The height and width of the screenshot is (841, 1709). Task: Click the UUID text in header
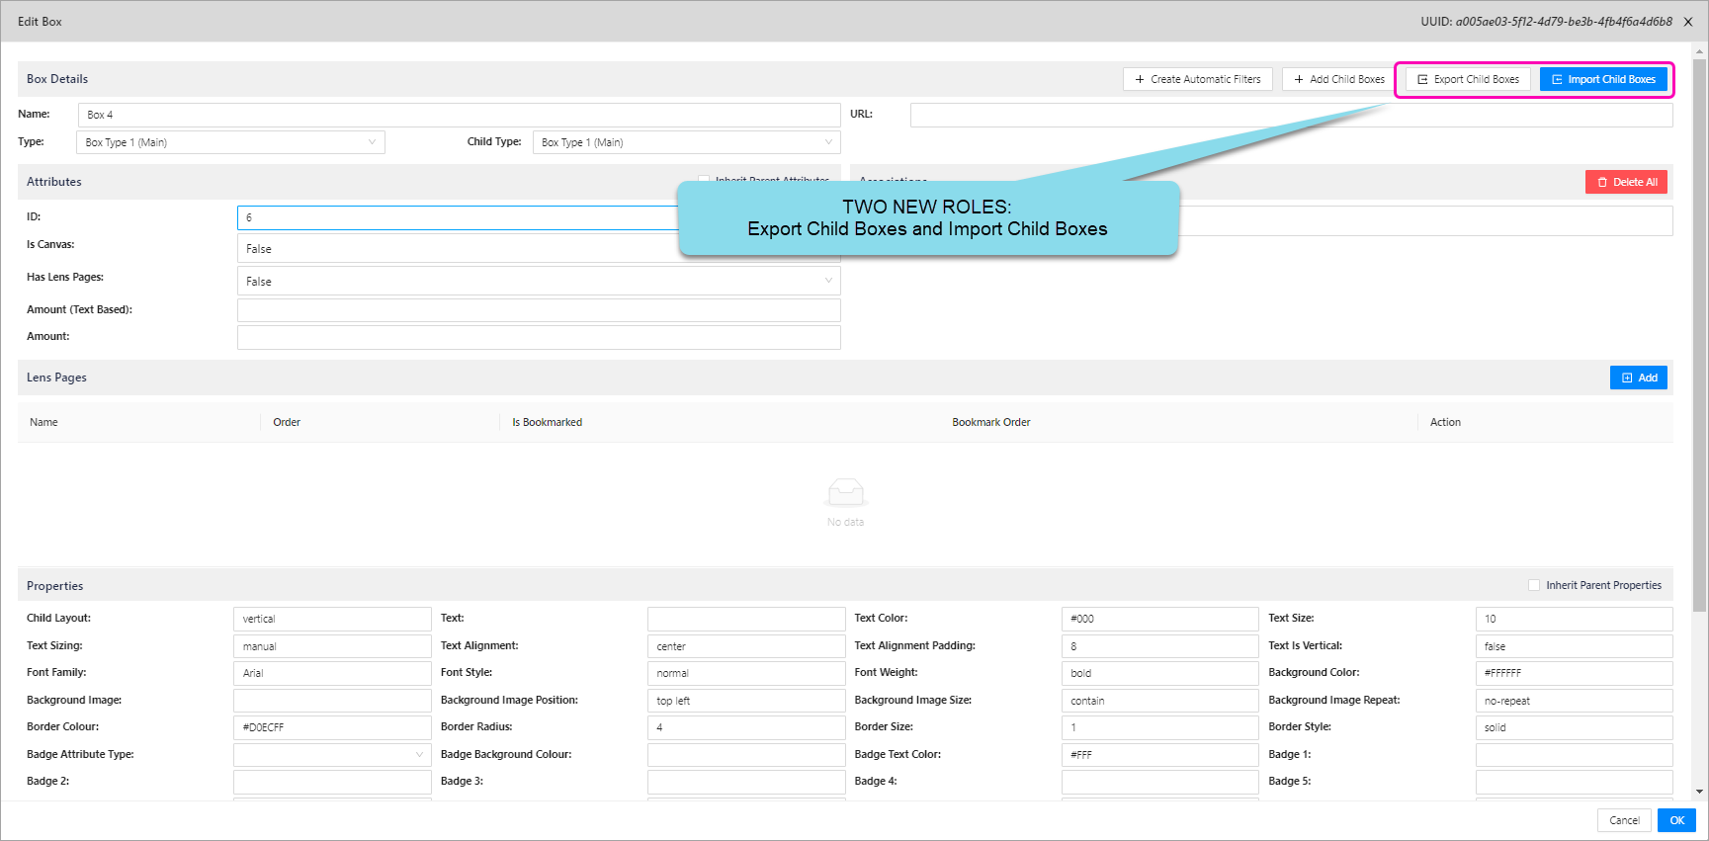coord(1546,22)
